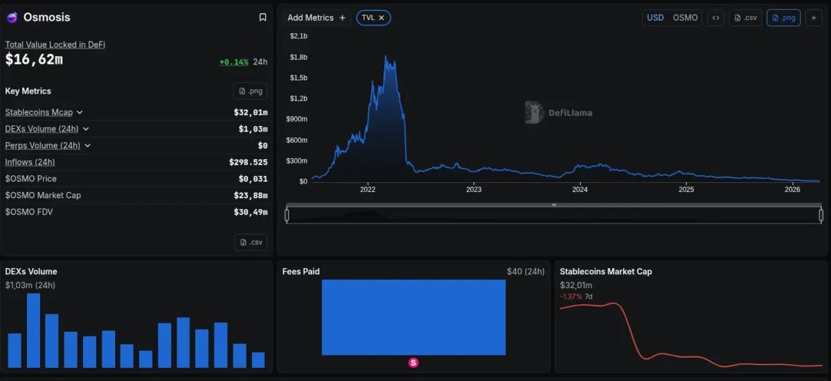Click the DEXs Volume card title
The width and height of the screenshot is (831, 381).
[31, 272]
